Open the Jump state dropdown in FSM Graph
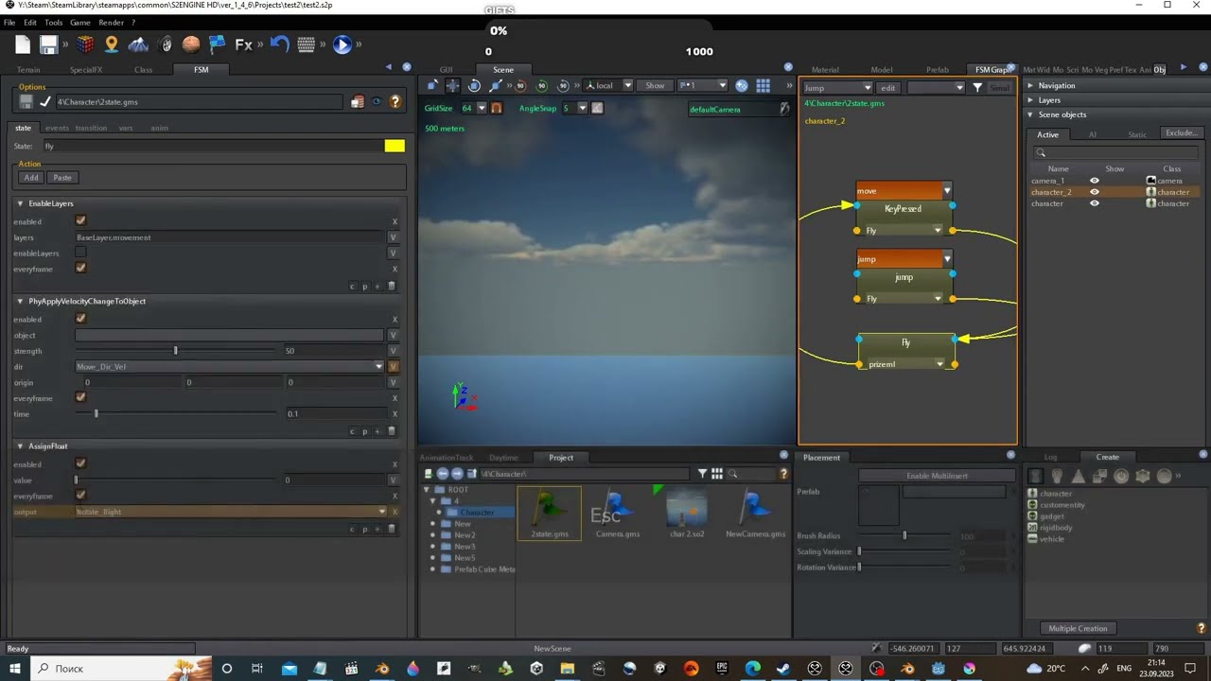This screenshot has height=681, width=1211. [837, 88]
